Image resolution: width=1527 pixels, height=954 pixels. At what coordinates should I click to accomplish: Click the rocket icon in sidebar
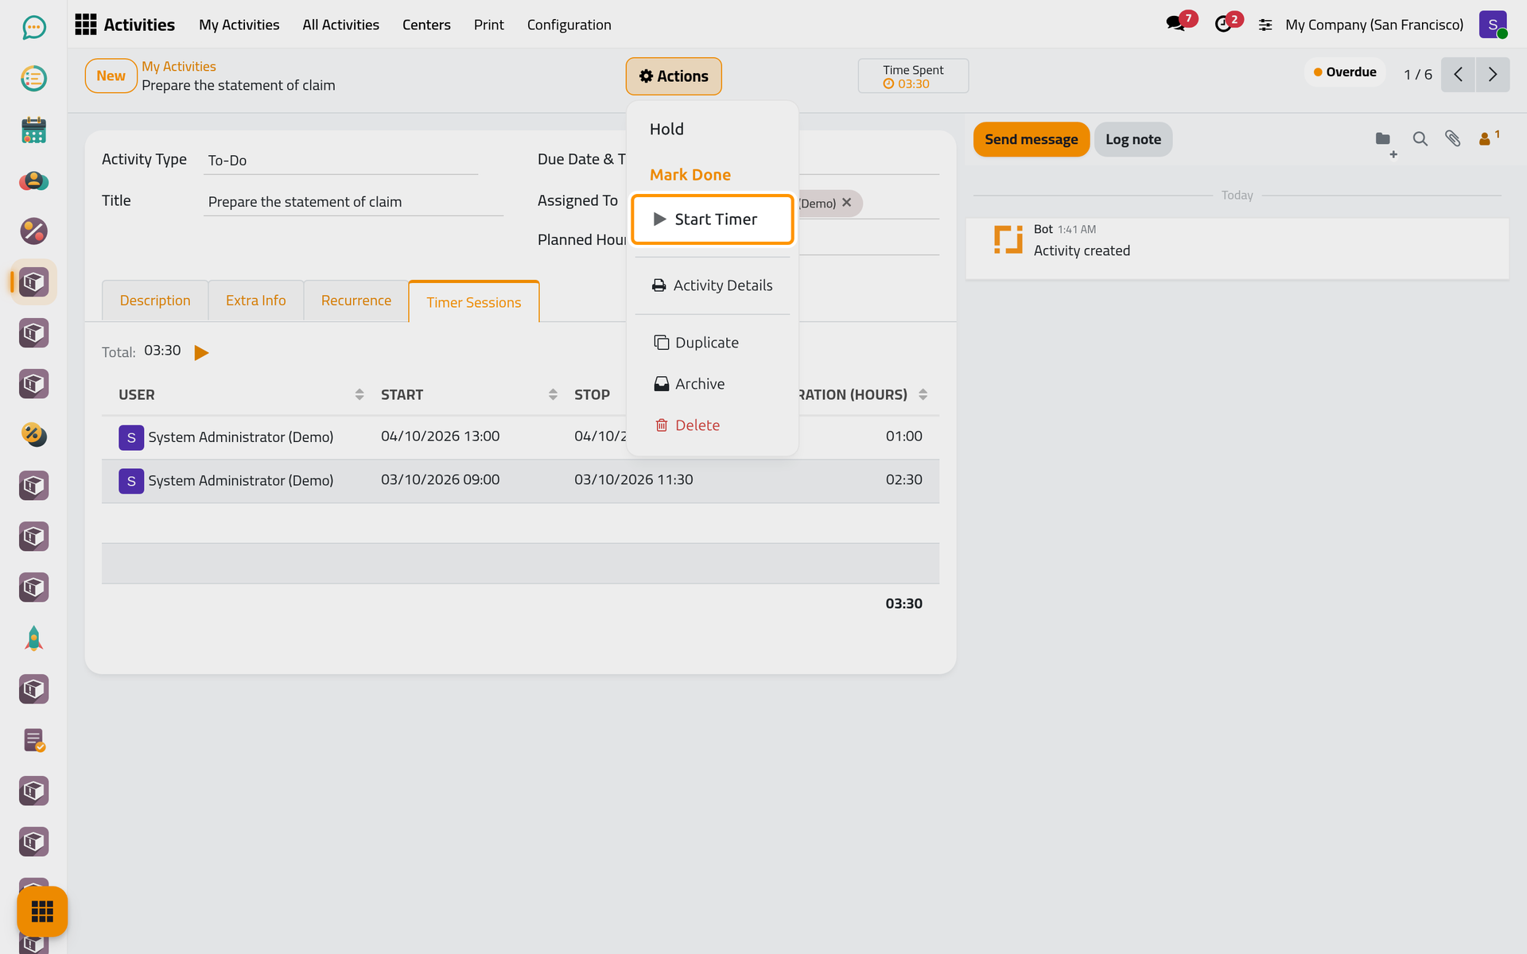click(33, 638)
